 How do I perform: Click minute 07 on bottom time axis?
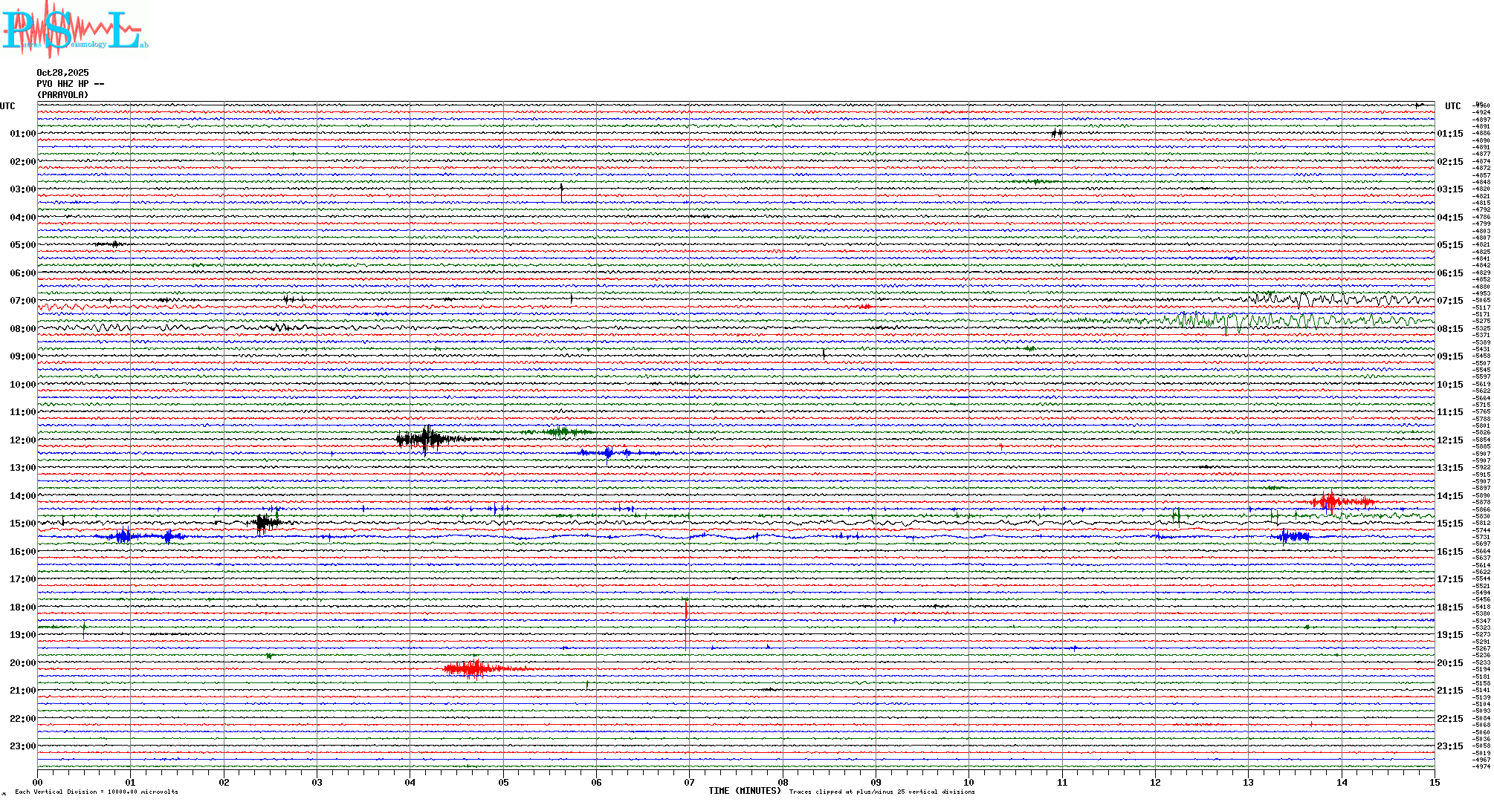click(x=689, y=782)
